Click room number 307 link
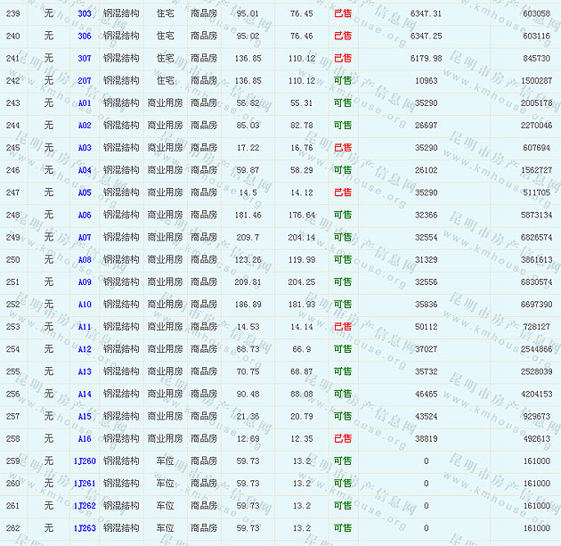 coord(84,58)
